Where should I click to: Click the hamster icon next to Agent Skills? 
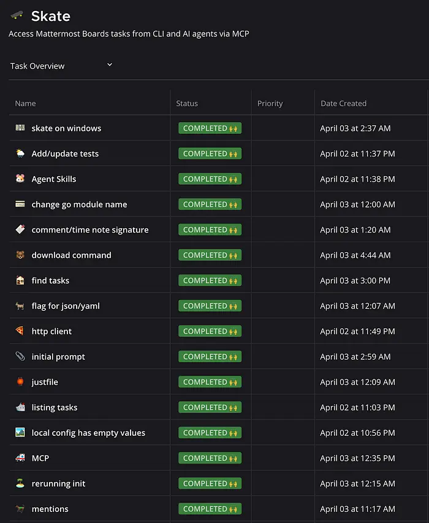tap(20, 179)
